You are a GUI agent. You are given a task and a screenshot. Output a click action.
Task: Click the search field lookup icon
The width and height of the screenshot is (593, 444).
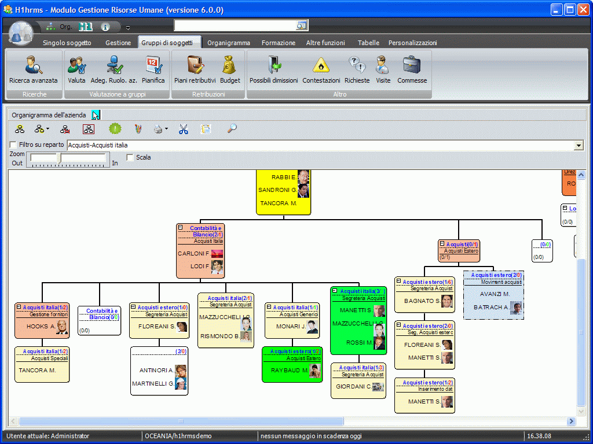point(301,25)
